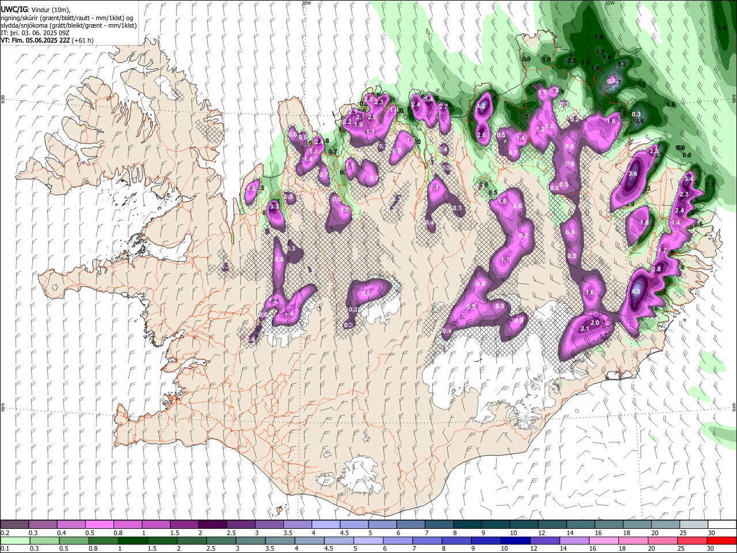Pick the dark purple 2–2.5 swatch, upper legend row
Image resolution: width=737 pixels, height=553 pixels.
tap(212, 525)
